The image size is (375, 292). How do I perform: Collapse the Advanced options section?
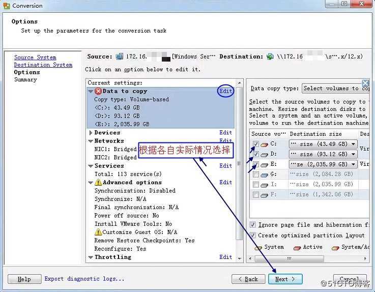(91, 183)
